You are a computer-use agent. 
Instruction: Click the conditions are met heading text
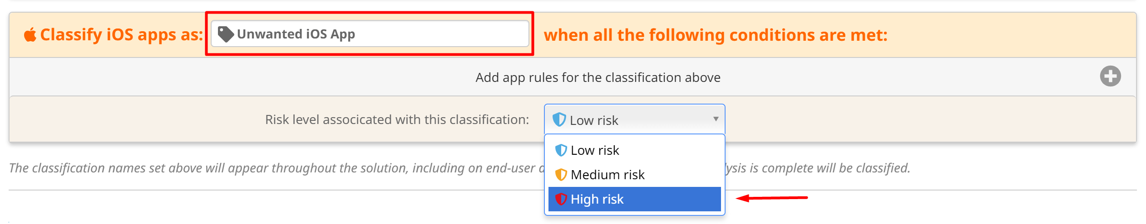[x=715, y=35]
